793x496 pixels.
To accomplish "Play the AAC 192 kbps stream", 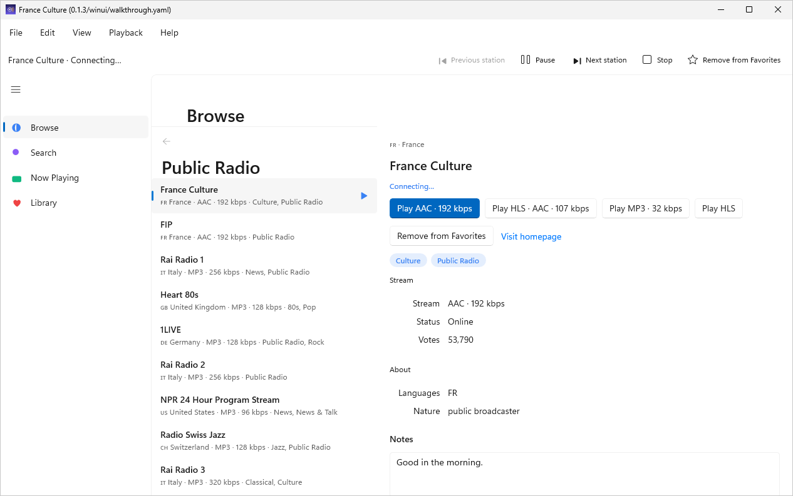I will point(435,208).
